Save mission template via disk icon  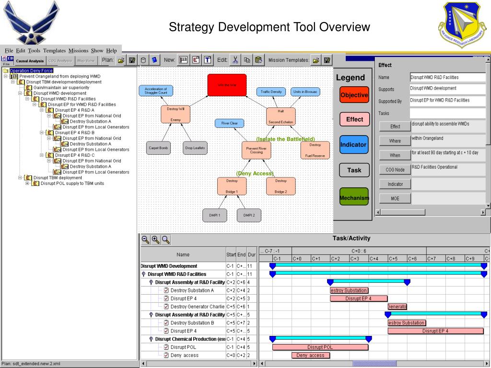(327, 60)
